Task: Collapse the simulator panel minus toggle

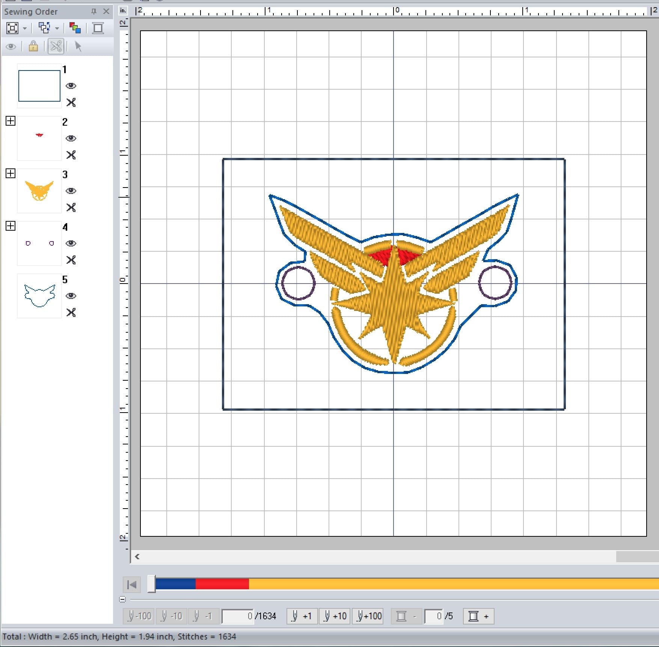Action: pos(122,599)
